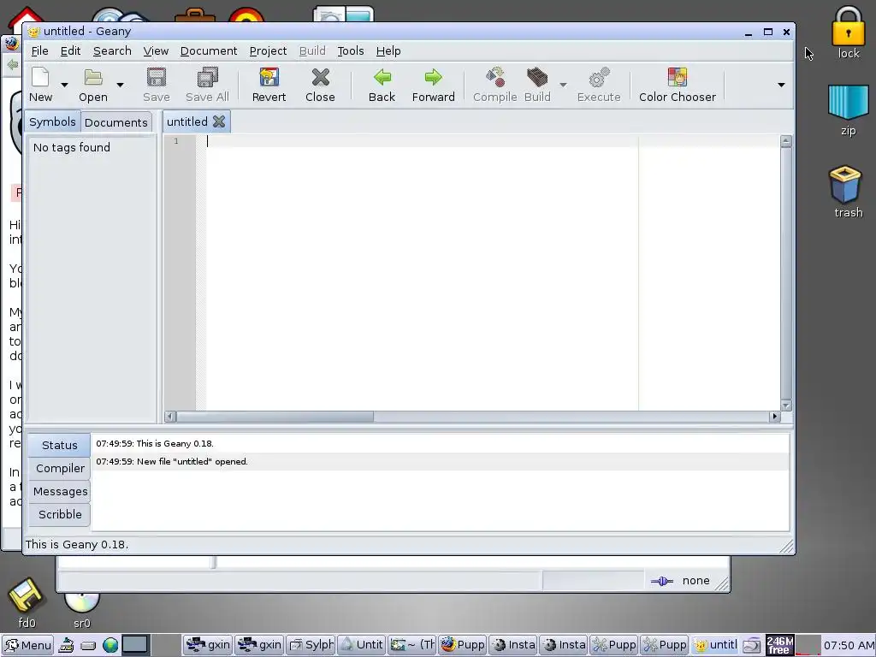Navigate Back with the green arrow
The image size is (876, 657).
pos(382,85)
